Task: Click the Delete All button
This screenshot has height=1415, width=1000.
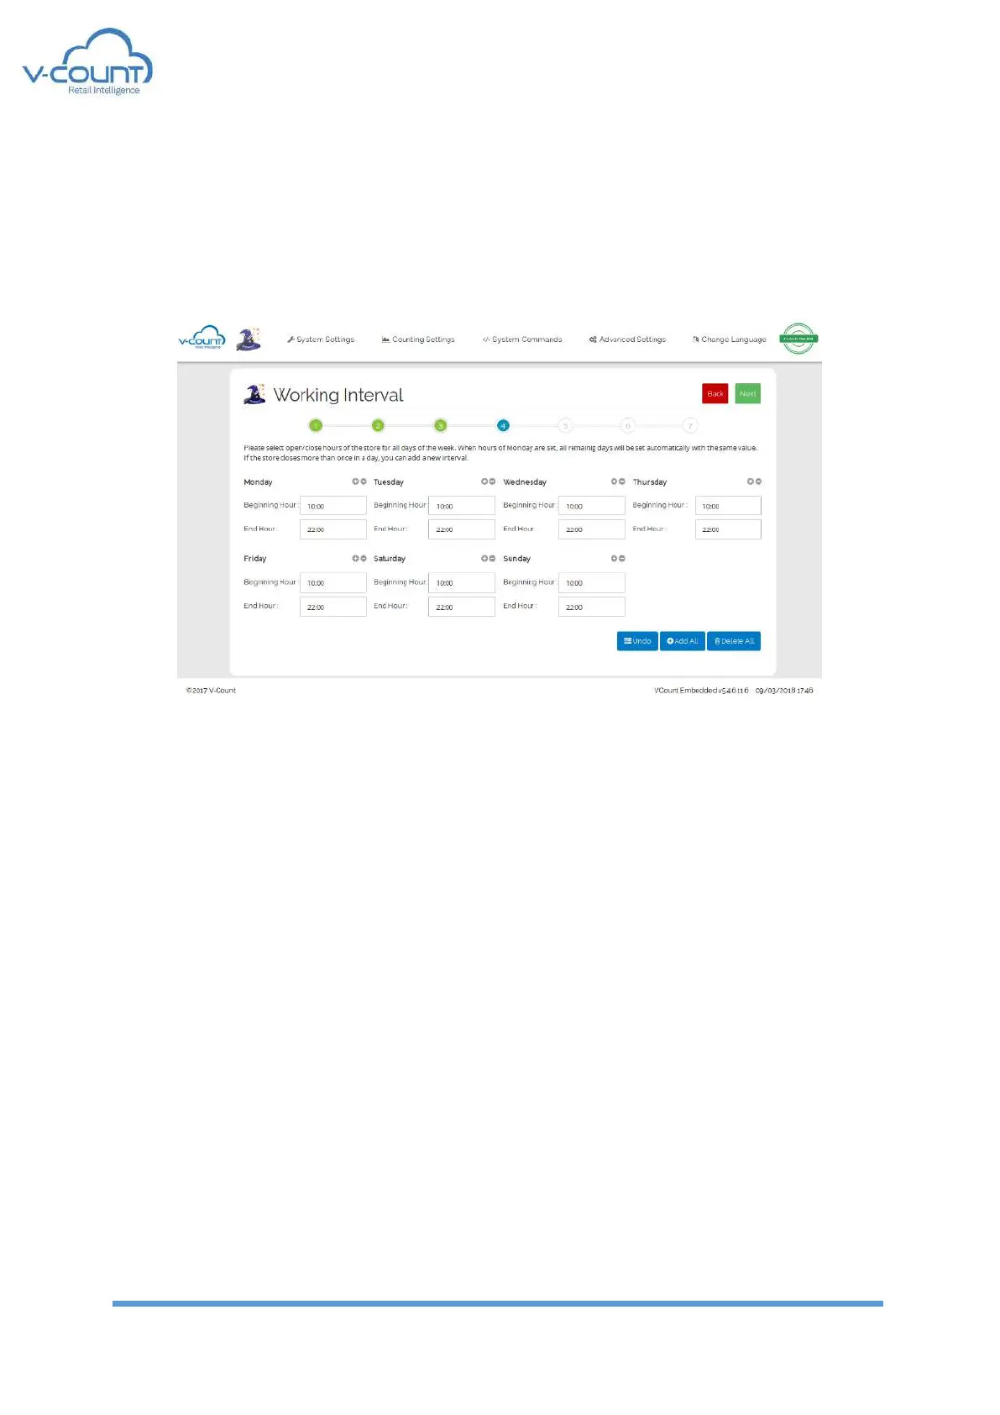Action: [x=734, y=641]
